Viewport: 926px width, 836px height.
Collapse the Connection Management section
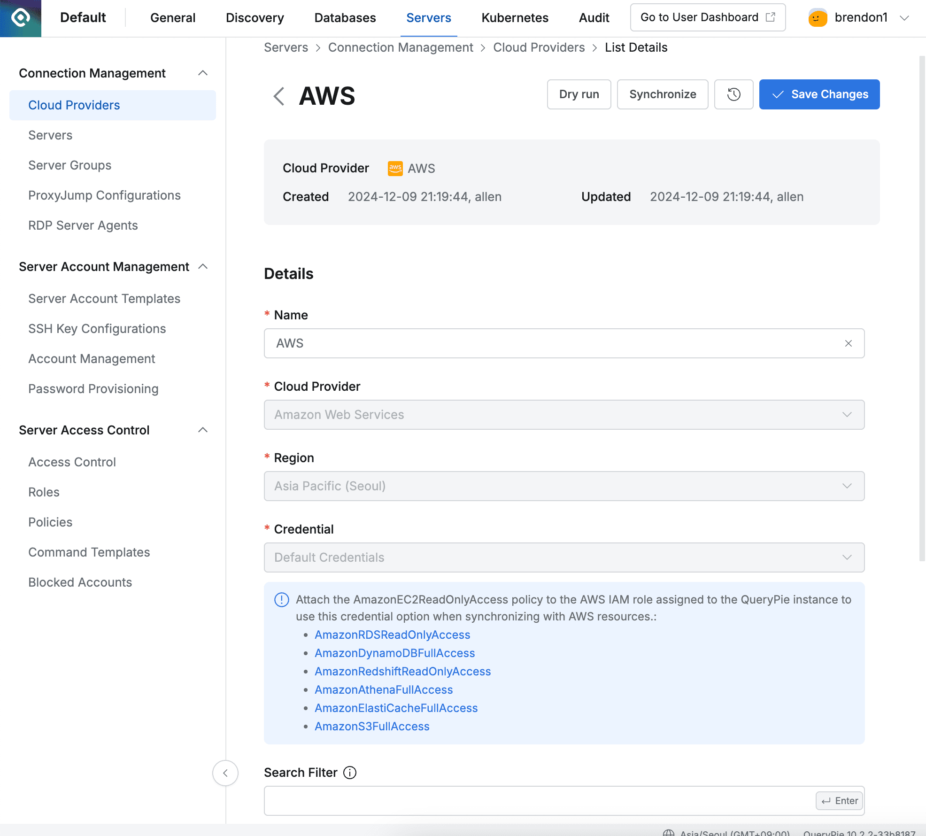point(203,73)
